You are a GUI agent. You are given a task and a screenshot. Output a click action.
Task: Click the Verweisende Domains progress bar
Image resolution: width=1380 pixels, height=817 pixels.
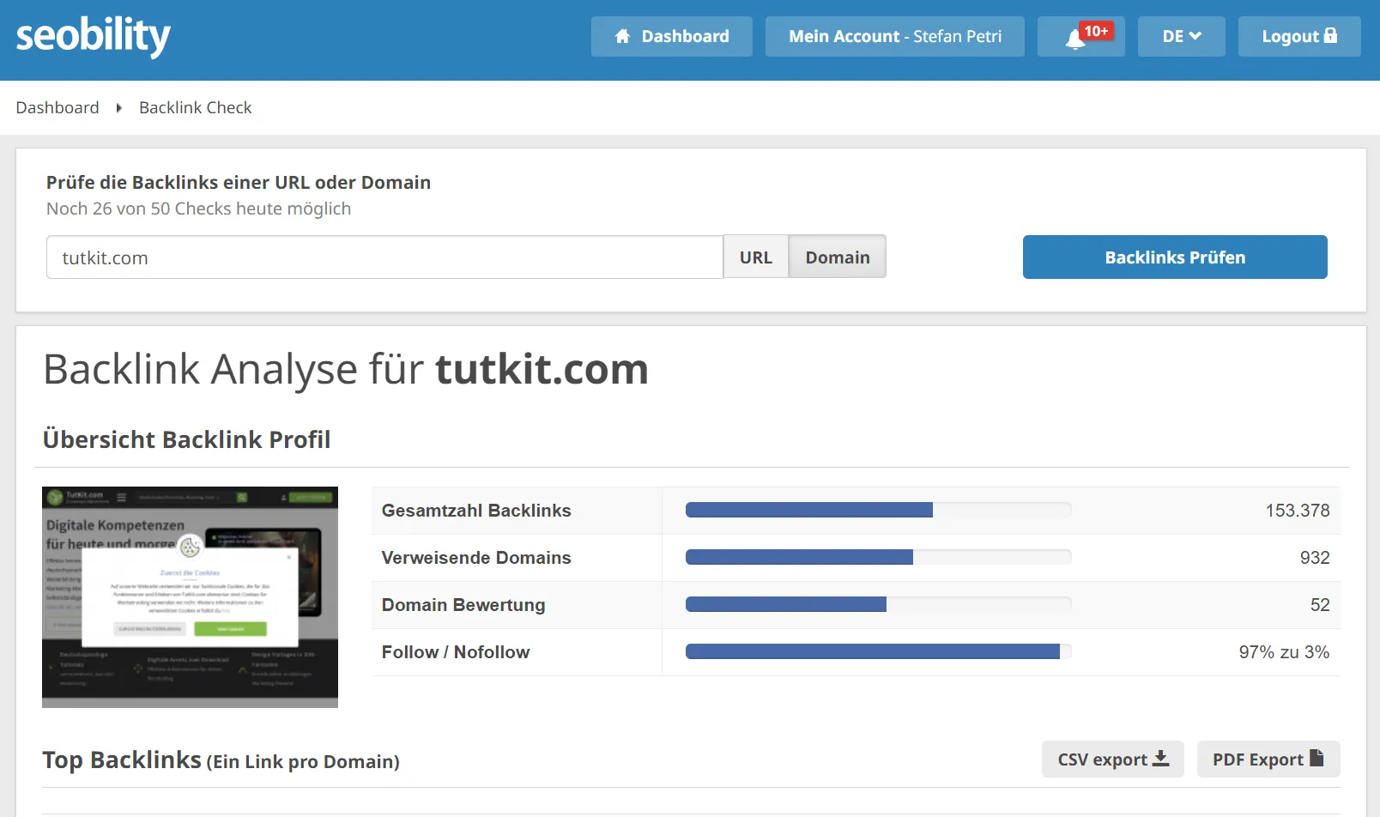pyautogui.click(x=878, y=558)
